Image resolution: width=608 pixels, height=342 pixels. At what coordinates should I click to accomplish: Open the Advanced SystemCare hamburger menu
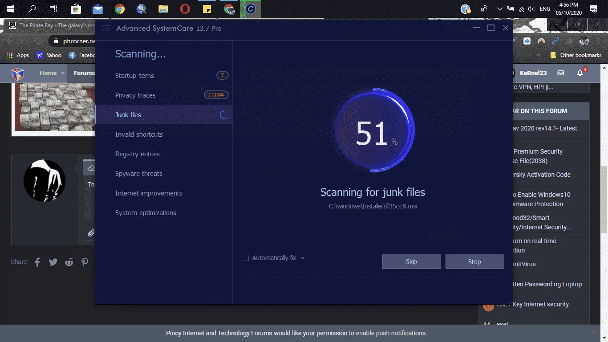(x=105, y=28)
